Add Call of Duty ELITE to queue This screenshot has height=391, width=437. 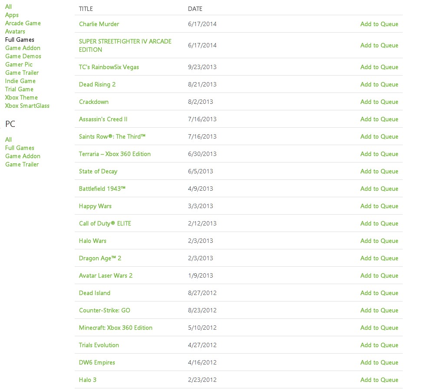point(379,223)
